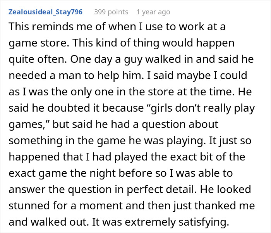
Task: Click the 399 points score label
Action: 111,12
